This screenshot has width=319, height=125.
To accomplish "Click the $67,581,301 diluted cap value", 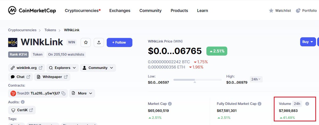I will click(x=227, y=111).
